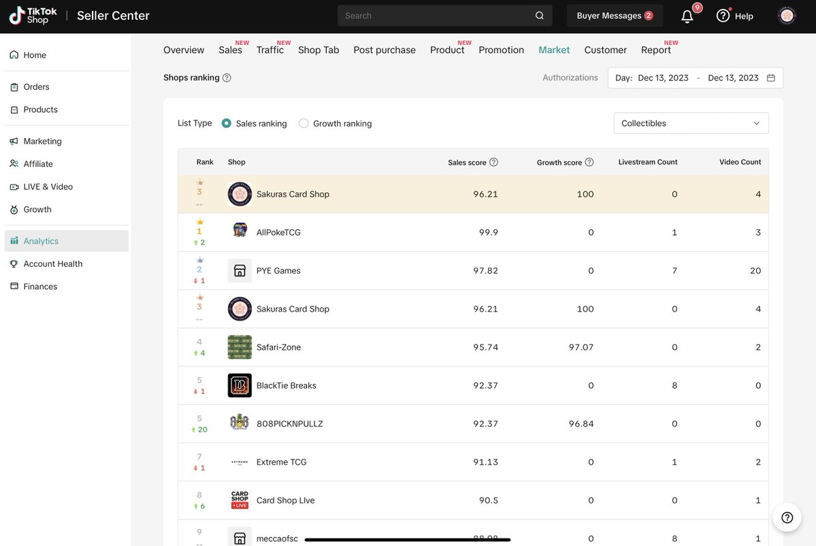Click the Video Count column header
The height and width of the screenshot is (546, 816).
point(740,162)
